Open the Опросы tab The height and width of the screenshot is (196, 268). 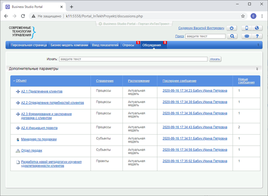pyautogui.click(x=128, y=45)
